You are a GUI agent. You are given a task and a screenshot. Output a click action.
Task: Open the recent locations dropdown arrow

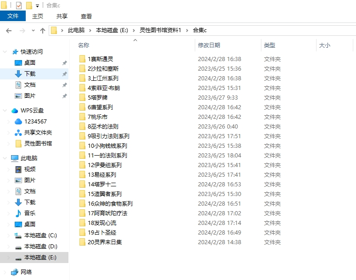[33, 31]
